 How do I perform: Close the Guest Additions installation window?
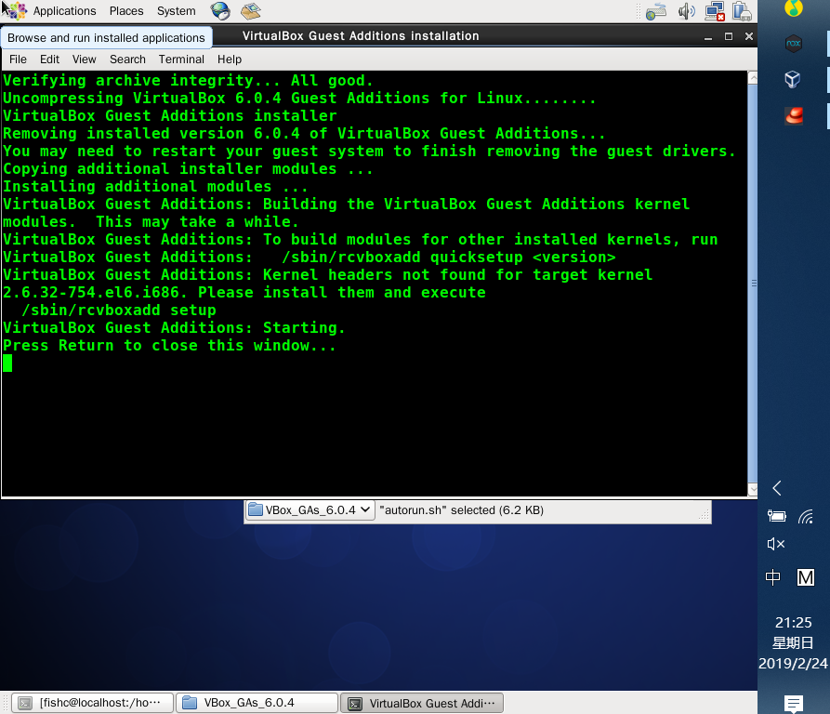coord(748,36)
